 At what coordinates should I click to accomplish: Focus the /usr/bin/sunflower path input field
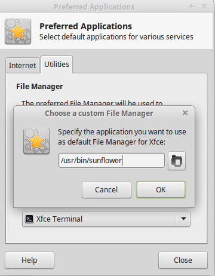tap(112, 160)
